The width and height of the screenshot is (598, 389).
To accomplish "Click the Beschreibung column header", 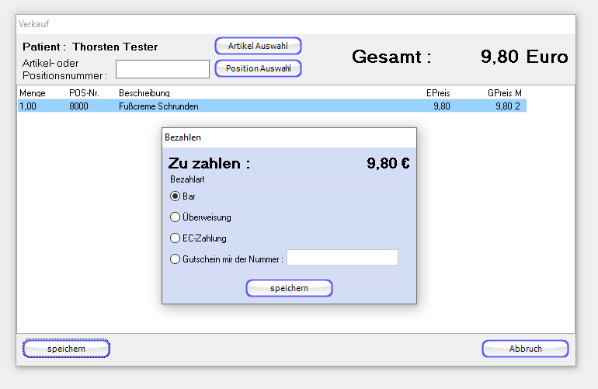I will pos(144,93).
